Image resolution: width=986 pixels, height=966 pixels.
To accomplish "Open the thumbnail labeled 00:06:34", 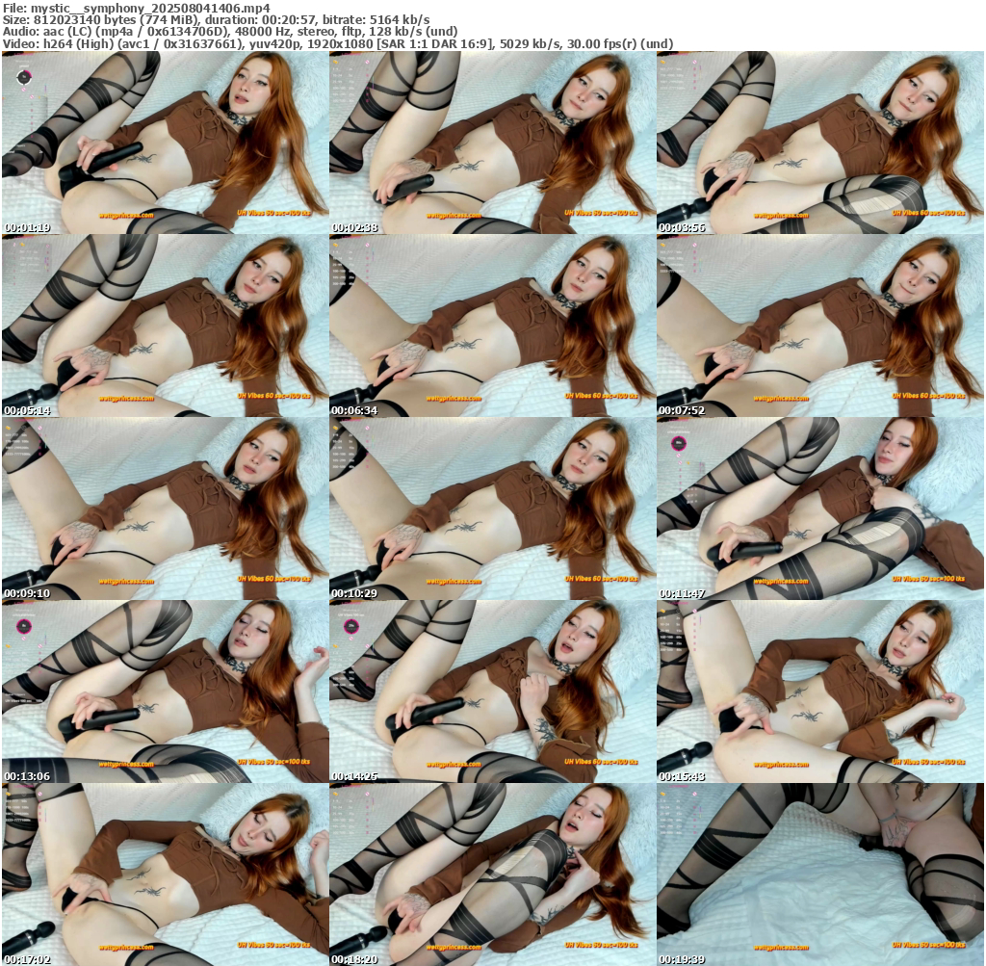I will tap(492, 326).
